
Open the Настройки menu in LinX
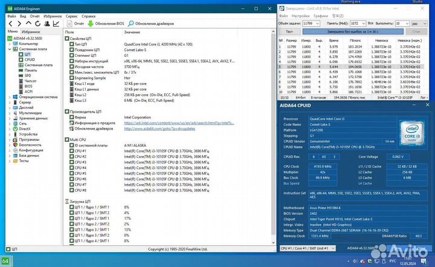coord(300,16)
